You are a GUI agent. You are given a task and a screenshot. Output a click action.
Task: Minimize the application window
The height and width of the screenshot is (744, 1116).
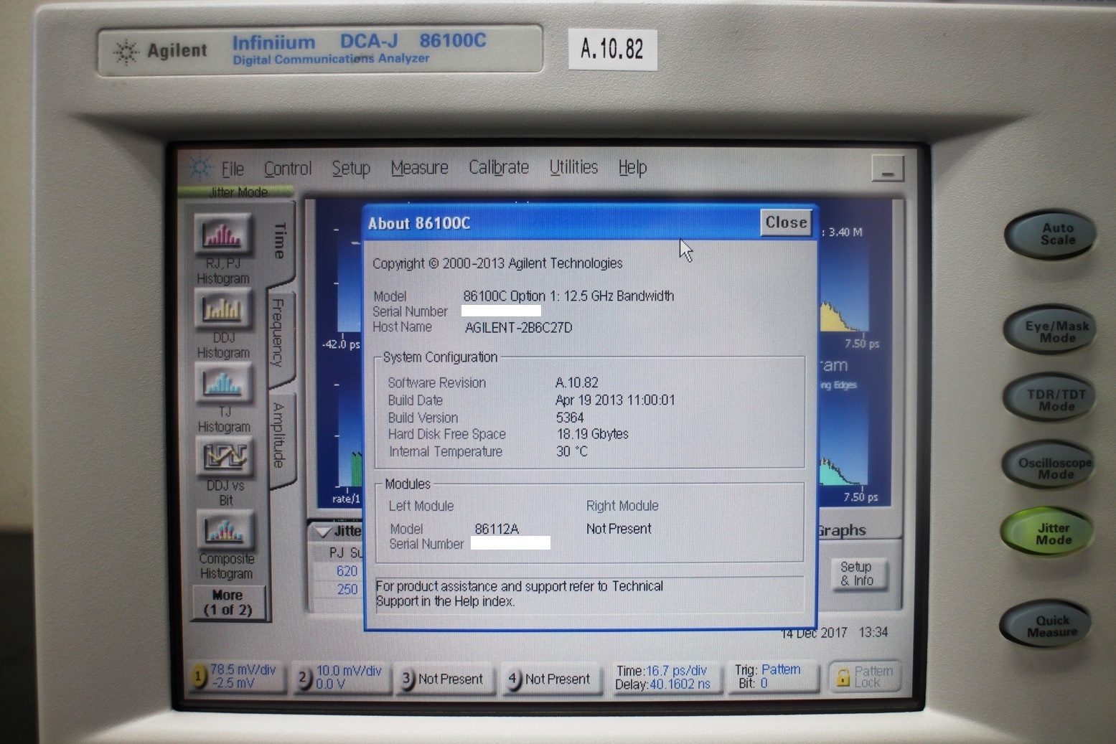pyautogui.click(x=888, y=169)
